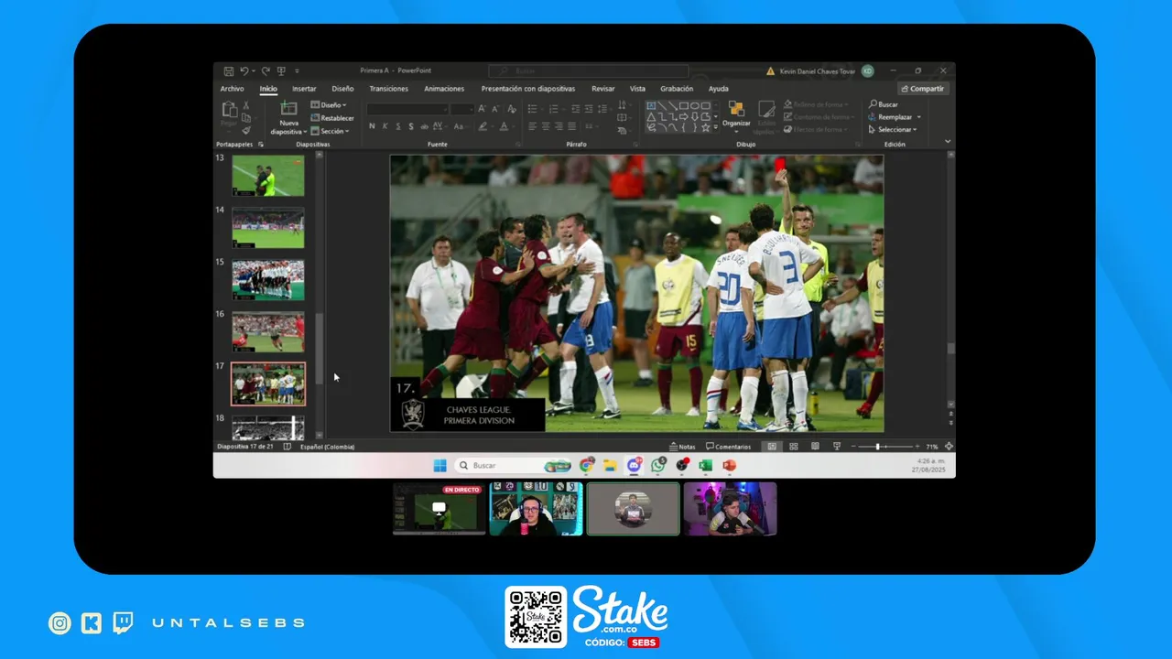Image resolution: width=1172 pixels, height=659 pixels.
Task: Center text in Párrafo group
Action: [x=546, y=126]
